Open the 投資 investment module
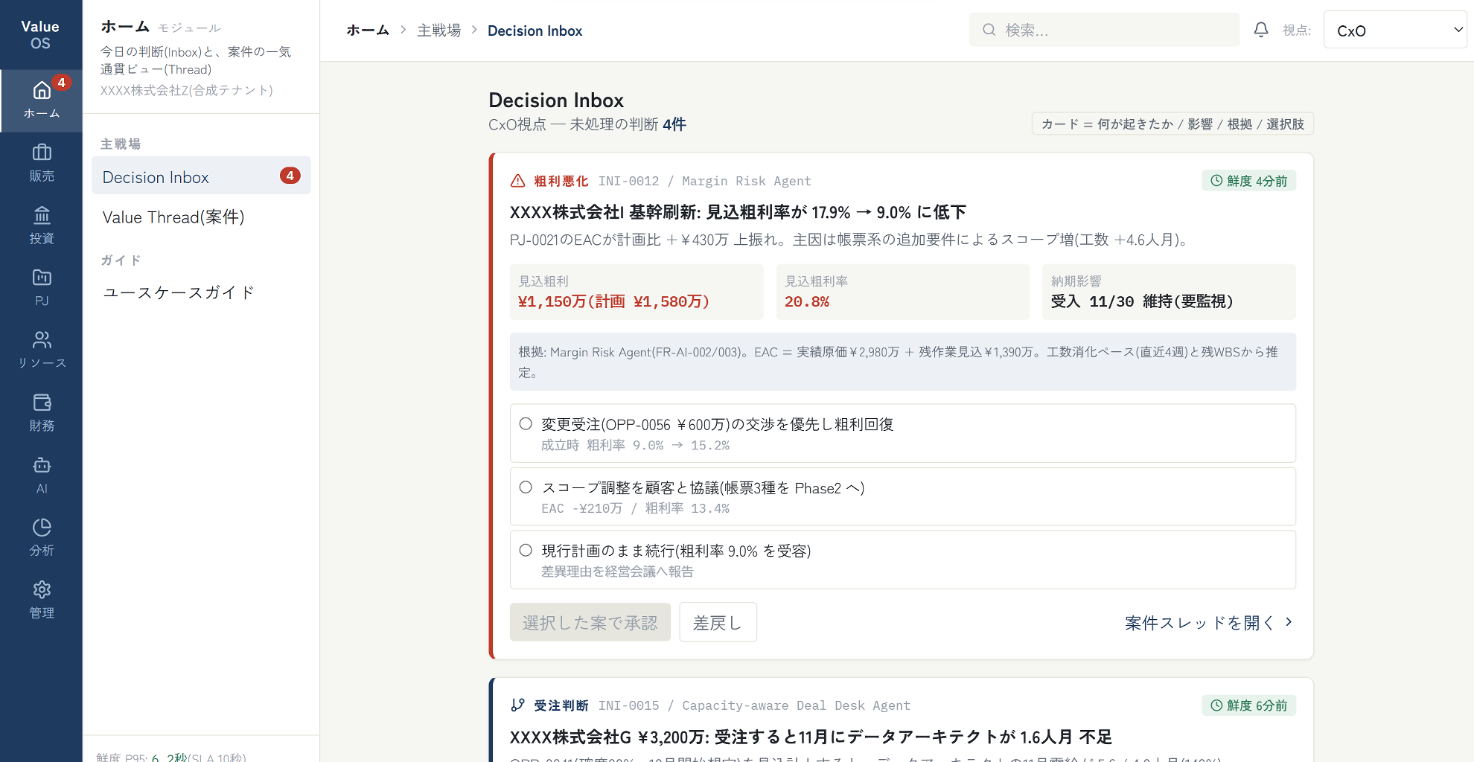 click(41, 225)
